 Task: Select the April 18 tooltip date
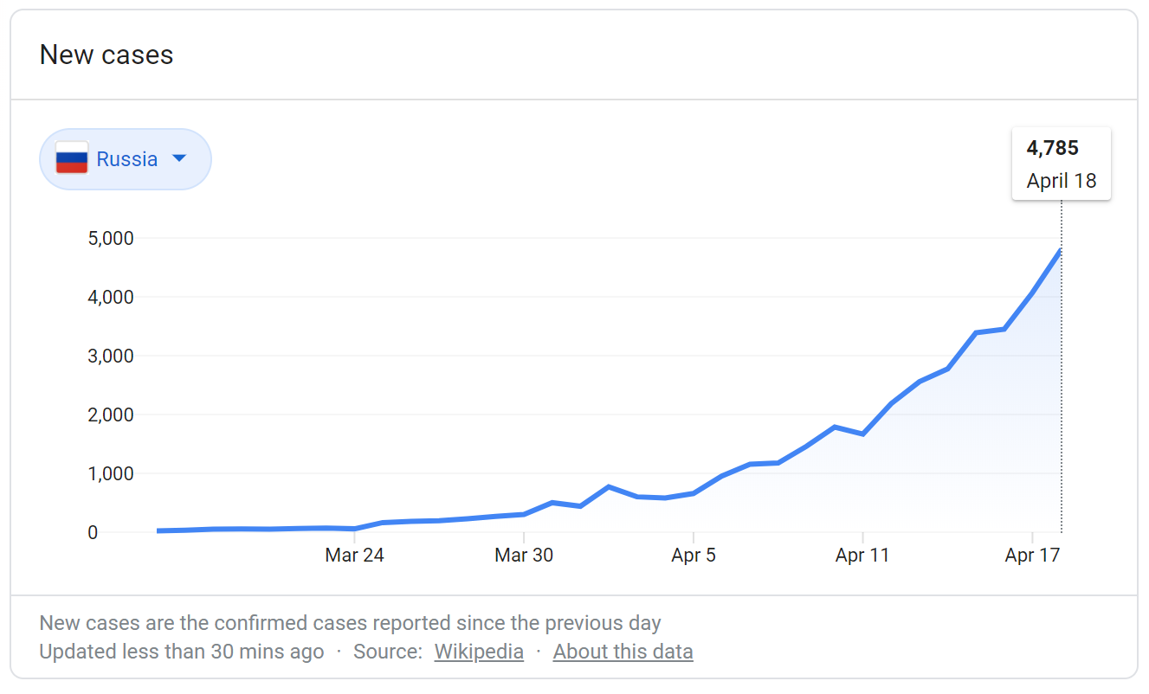[1061, 181]
